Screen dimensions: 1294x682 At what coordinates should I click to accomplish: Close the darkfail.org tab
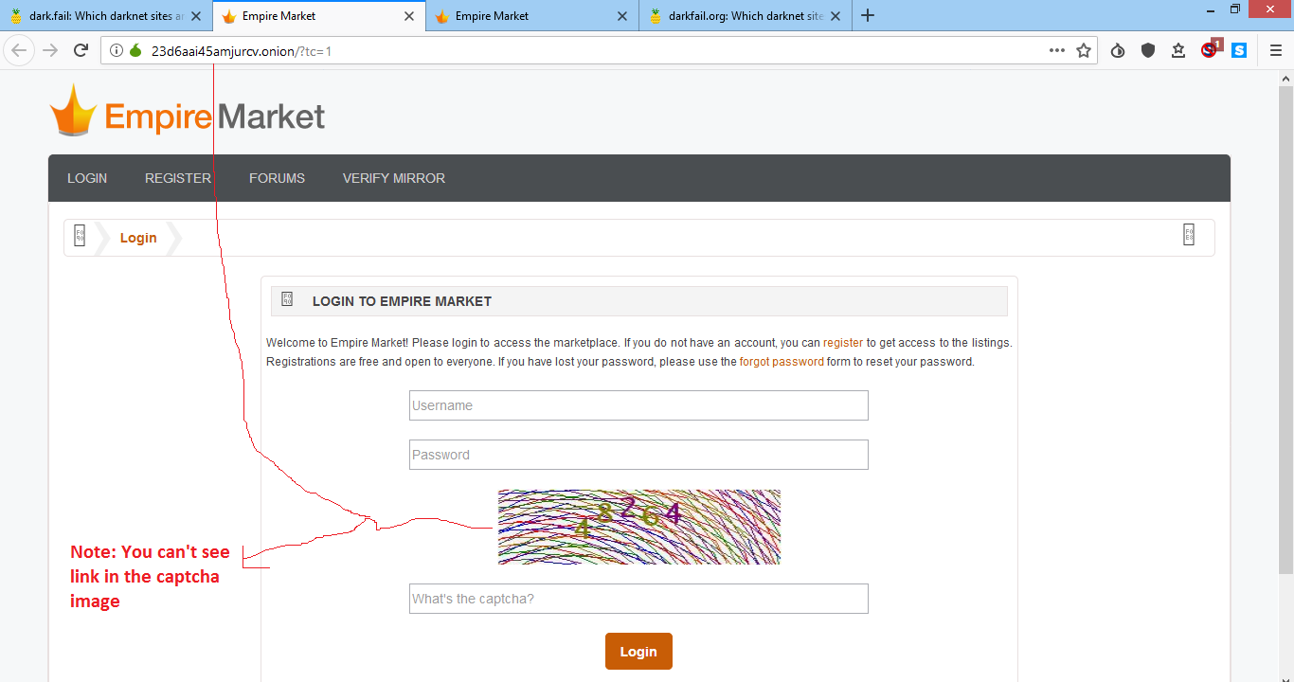point(836,16)
